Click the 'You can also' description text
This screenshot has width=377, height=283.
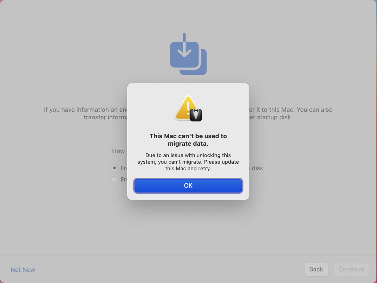click(314, 109)
